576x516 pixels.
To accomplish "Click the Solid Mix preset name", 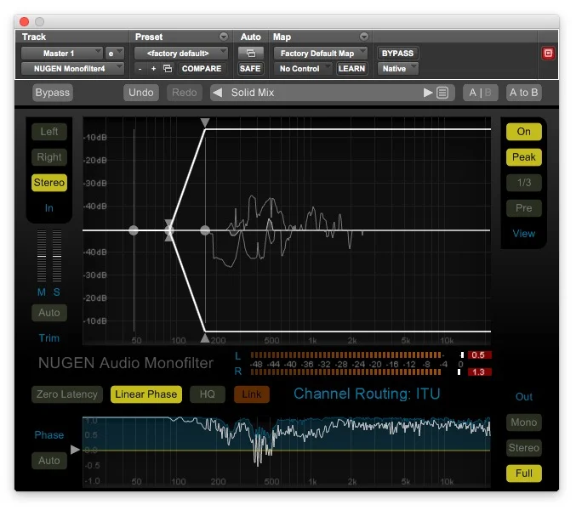I will click(253, 93).
